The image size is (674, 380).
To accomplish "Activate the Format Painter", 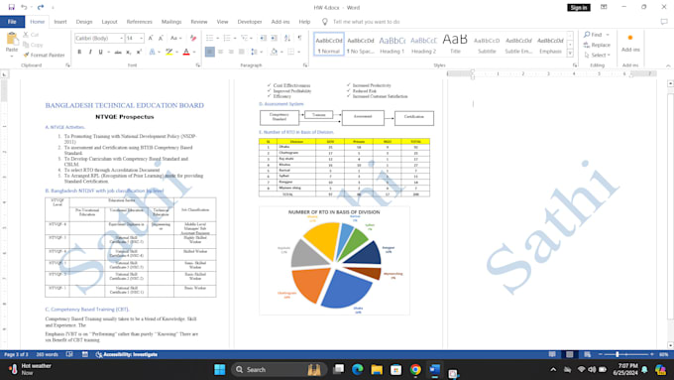I will (x=44, y=56).
